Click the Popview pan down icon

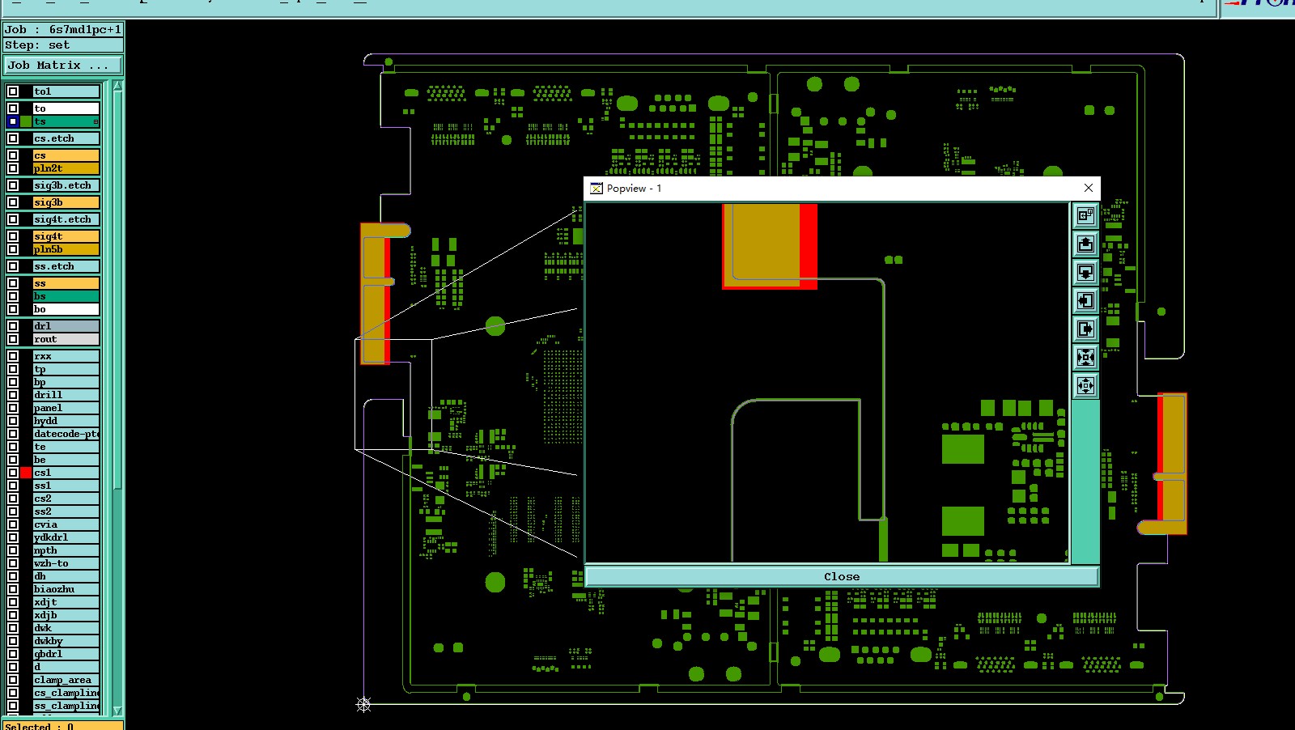coord(1085,272)
